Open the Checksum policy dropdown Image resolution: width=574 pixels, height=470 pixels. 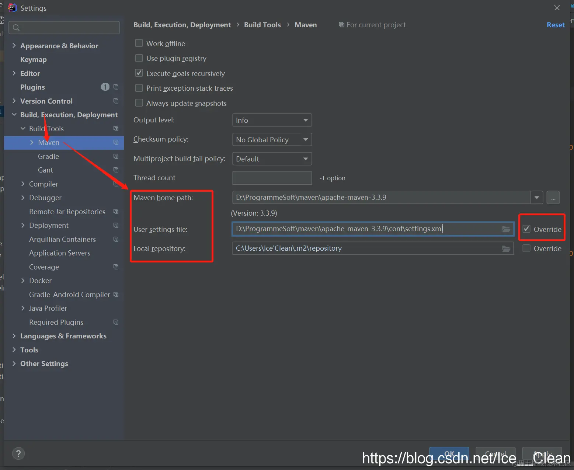[x=272, y=140]
